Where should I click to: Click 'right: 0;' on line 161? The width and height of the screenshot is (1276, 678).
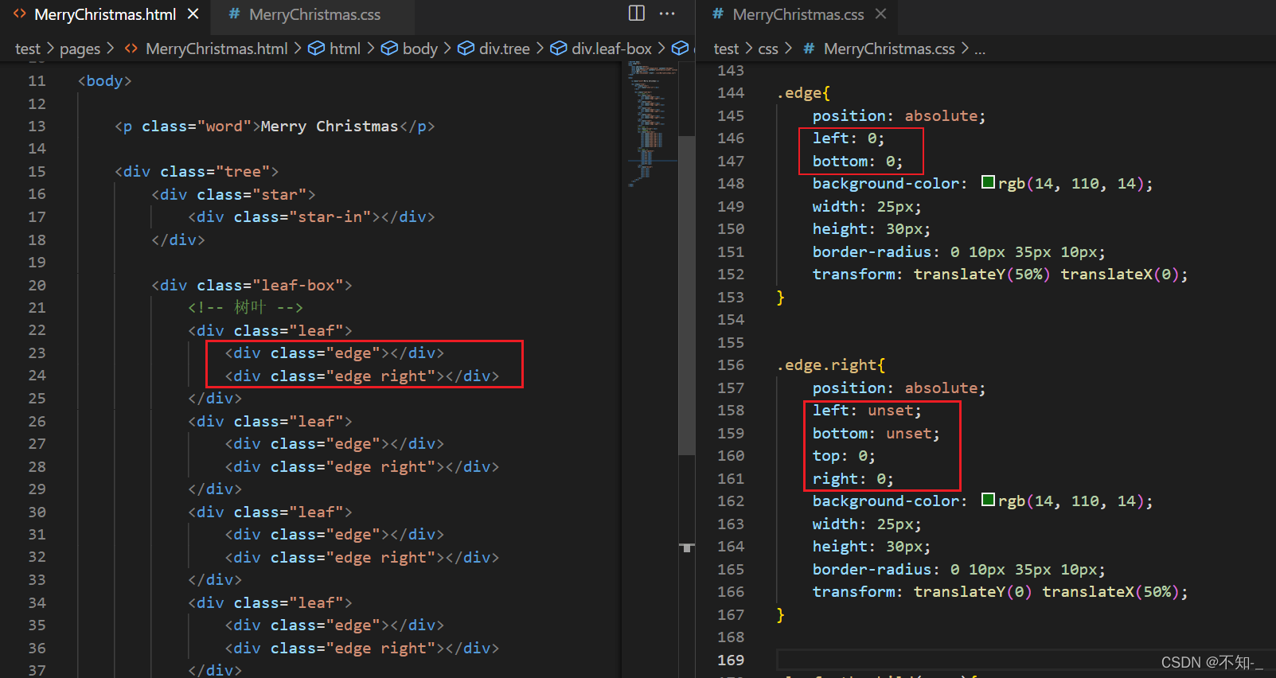pyautogui.click(x=853, y=478)
